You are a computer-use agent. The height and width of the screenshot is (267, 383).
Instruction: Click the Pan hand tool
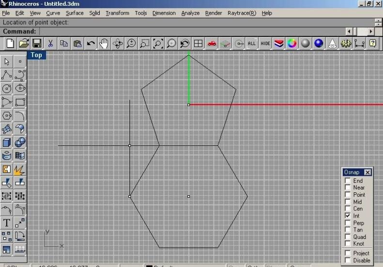click(x=104, y=44)
